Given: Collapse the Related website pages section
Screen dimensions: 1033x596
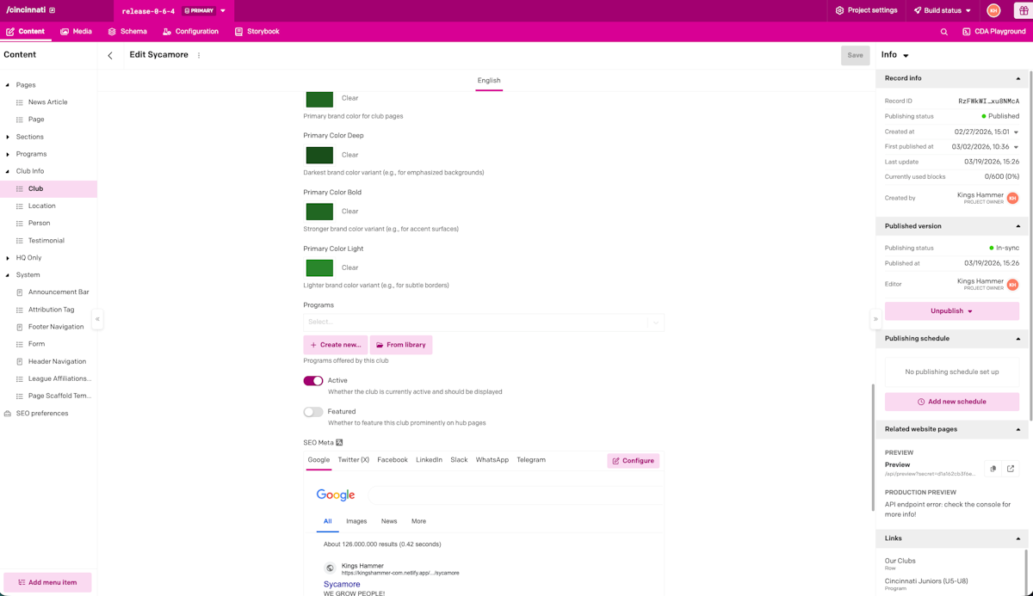Looking at the screenshot, I should [1018, 429].
